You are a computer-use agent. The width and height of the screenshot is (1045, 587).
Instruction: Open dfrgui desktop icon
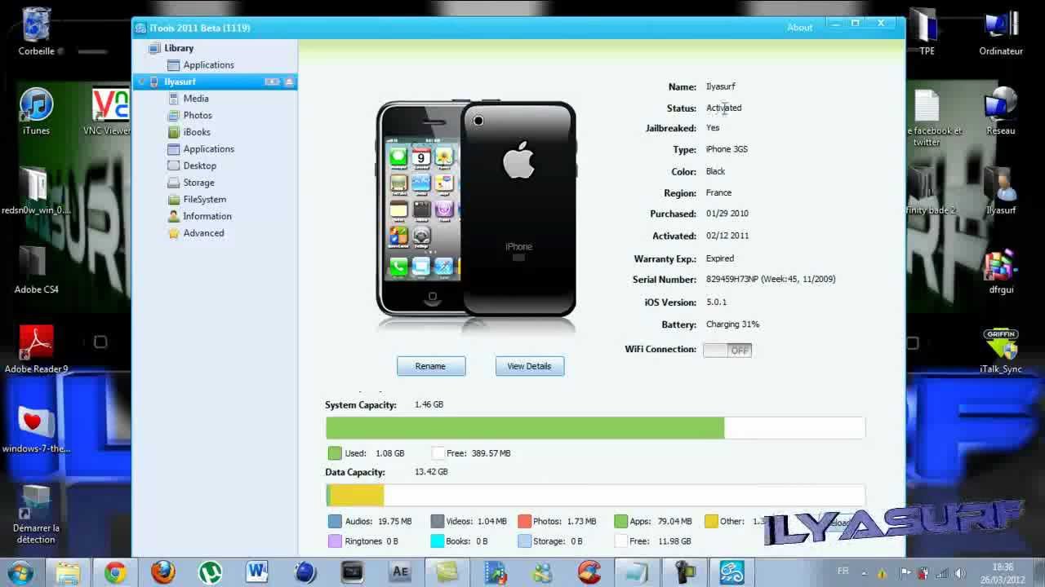(1001, 271)
